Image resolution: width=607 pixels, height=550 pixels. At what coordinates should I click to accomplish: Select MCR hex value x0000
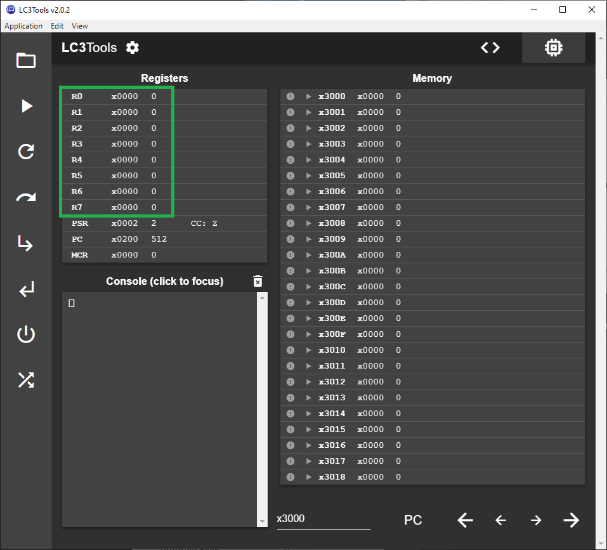[124, 255]
